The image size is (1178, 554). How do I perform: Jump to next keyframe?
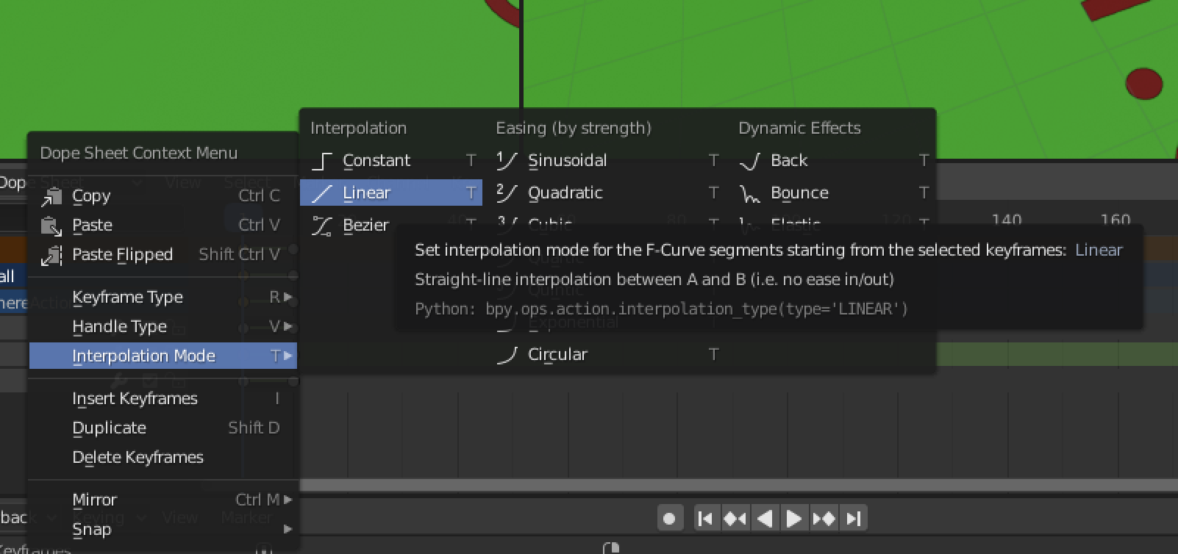point(824,519)
